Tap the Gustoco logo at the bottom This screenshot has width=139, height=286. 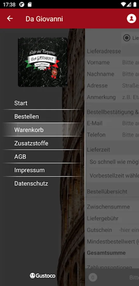[x=43, y=276]
